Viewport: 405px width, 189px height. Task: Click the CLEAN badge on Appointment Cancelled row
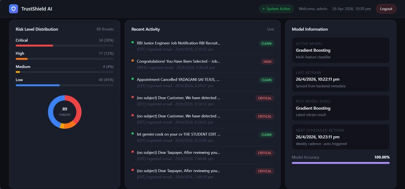(267, 80)
